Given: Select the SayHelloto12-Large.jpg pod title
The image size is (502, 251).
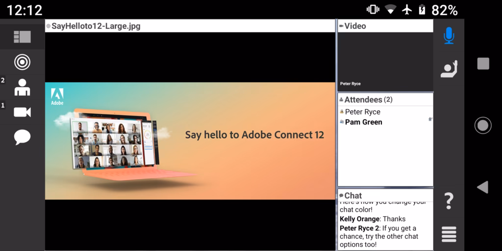Looking at the screenshot, I should tap(96, 26).
